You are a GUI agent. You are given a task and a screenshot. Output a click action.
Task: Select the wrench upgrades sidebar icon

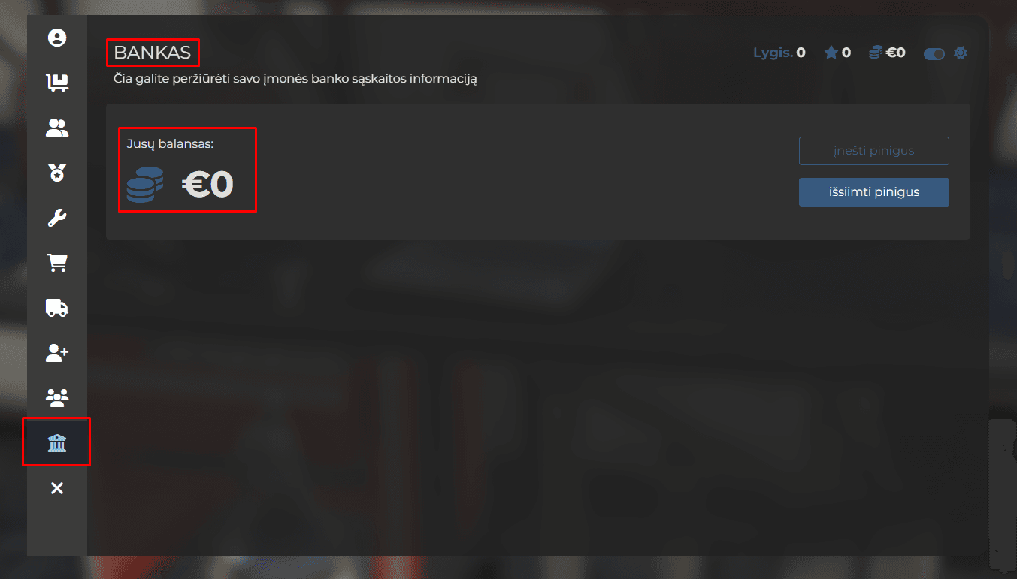pyautogui.click(x=57, y=218)
